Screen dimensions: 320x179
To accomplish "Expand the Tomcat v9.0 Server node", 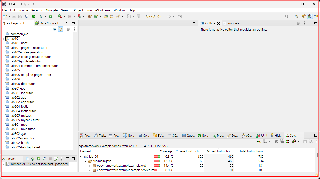I will tap(3, 164).
